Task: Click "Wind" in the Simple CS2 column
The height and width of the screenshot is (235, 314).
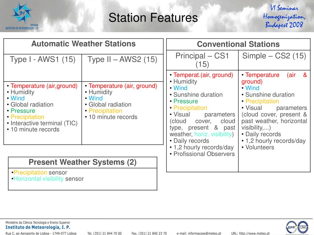Action: coord(252,88)
